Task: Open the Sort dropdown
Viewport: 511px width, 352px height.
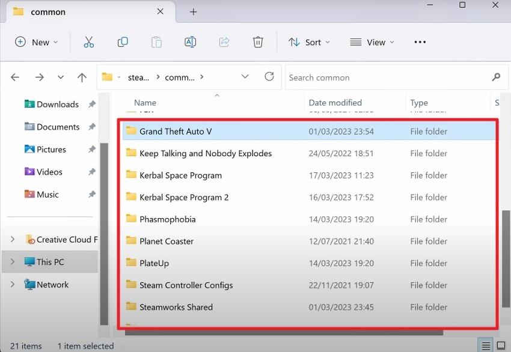Action: click(309, 42)
